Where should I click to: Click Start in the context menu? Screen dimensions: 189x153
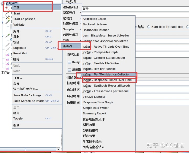37,13
